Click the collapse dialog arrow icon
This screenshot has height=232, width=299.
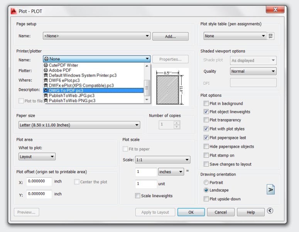(x=270, y=211)
